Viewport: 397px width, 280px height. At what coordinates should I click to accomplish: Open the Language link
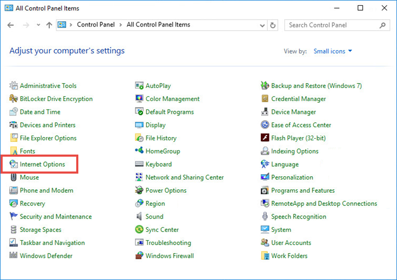285,164
